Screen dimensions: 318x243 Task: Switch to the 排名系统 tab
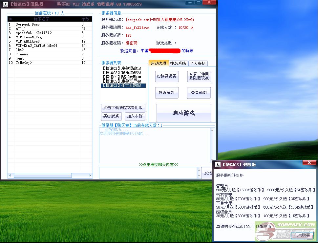(178, 64)
